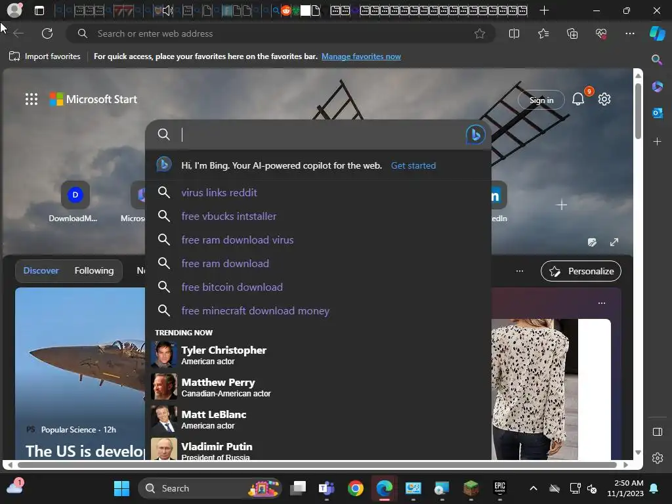Add this page to favorites star
This screenshot has height=504, width=672.
tap(480, 33)
